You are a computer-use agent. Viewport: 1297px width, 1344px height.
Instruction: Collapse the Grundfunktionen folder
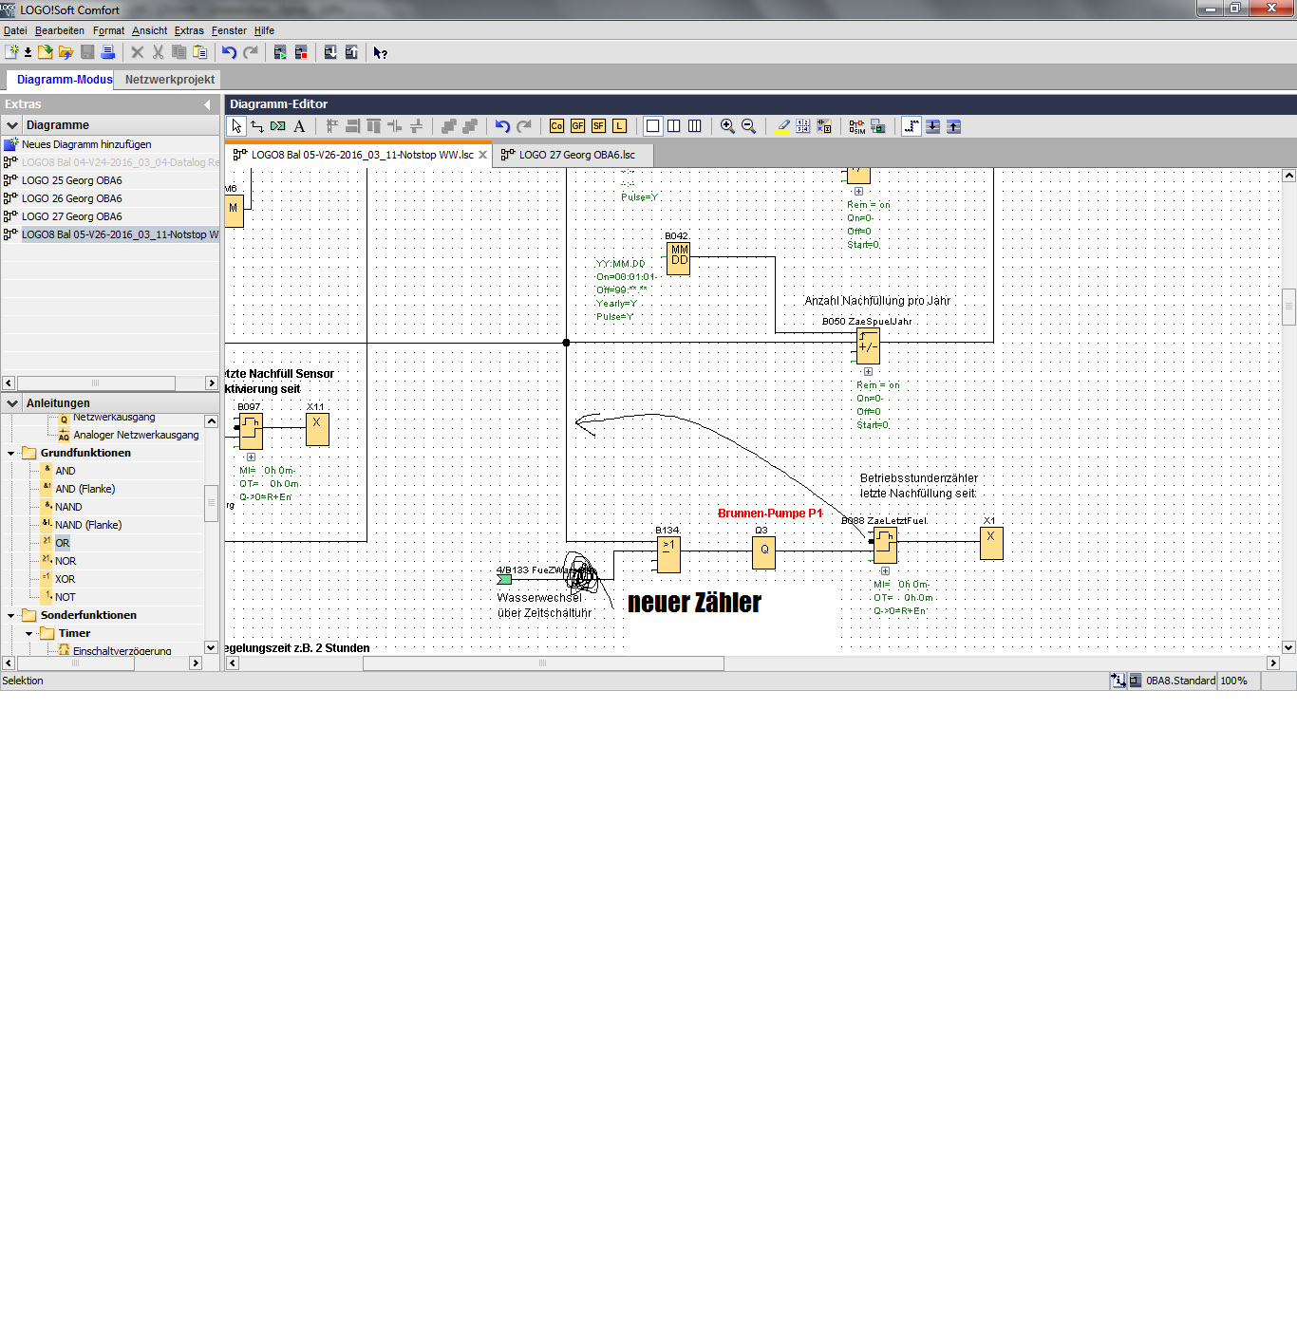(x=11, y=454)
